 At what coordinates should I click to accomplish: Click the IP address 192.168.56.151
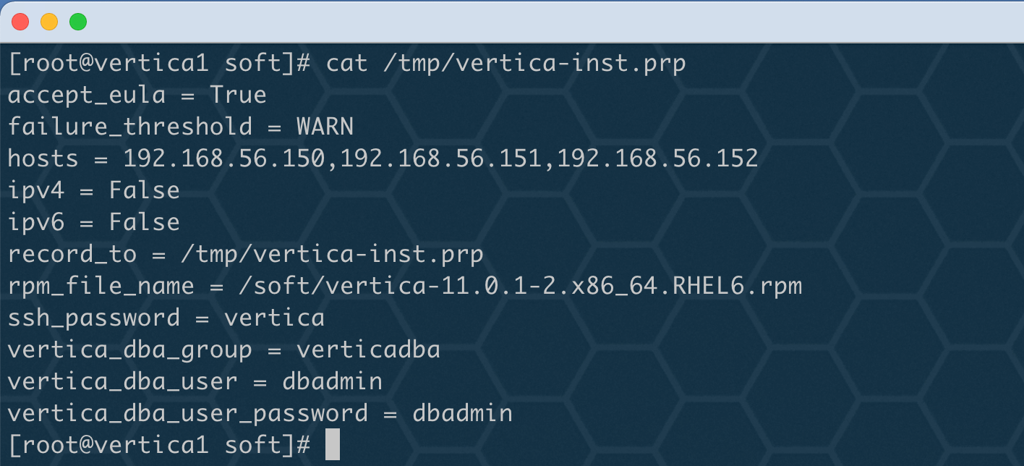coord(440,158)
